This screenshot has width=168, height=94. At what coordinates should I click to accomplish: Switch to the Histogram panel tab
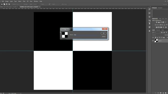point(154,8)
